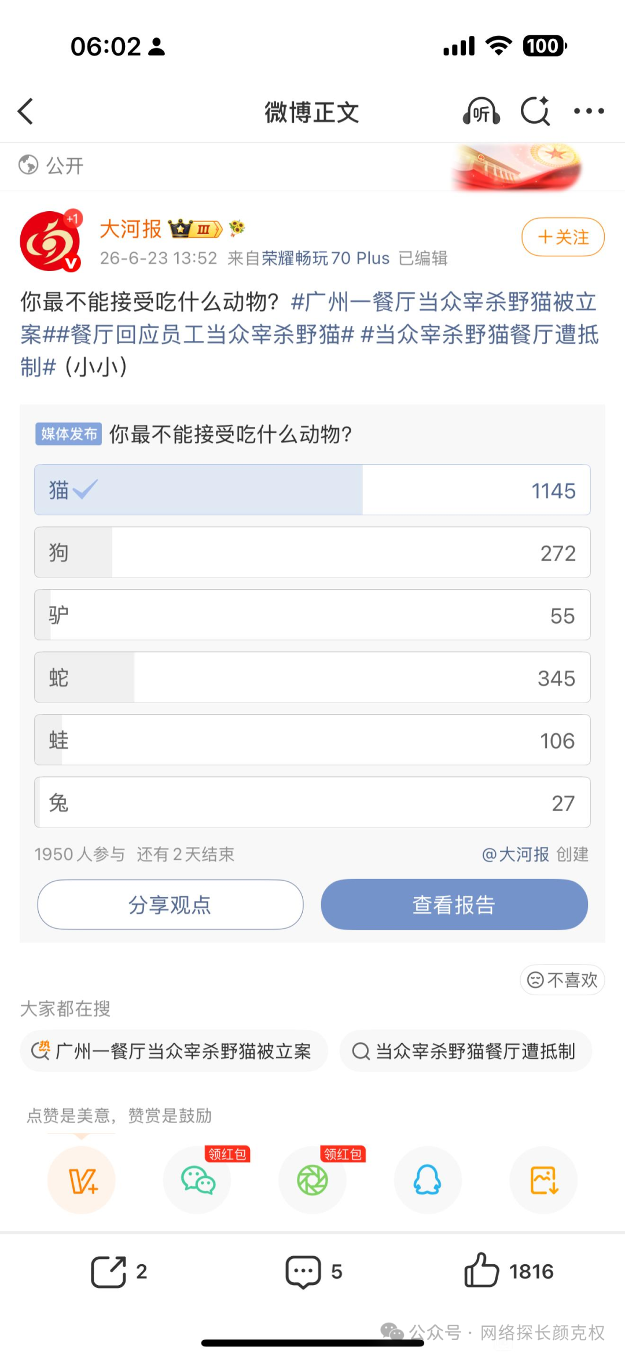
Task: Open the three-dot more menu
Action: click(x=589, y=111)
